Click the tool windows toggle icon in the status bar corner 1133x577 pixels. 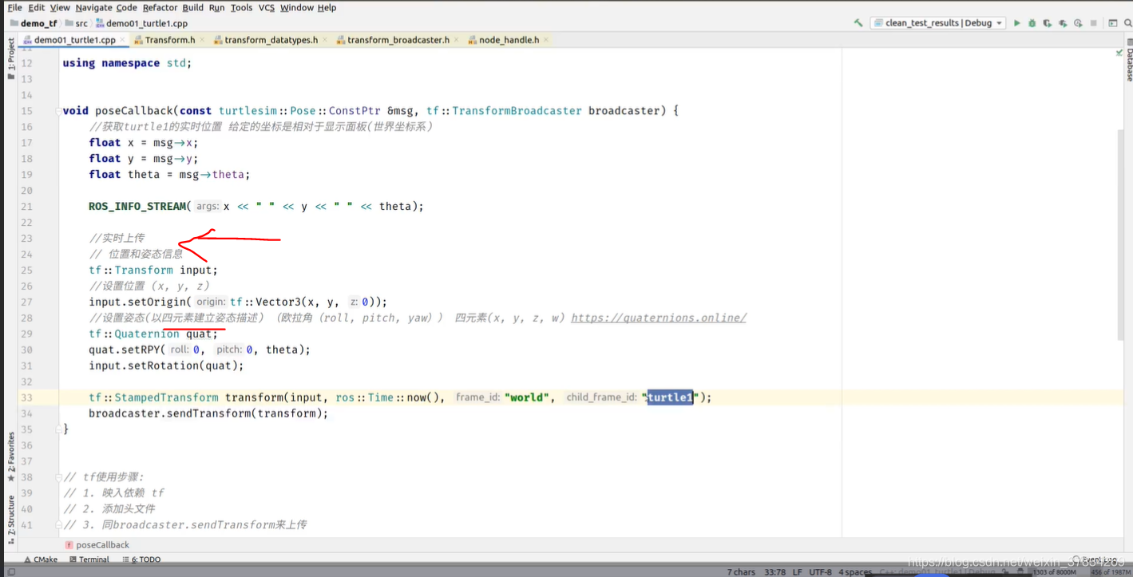point(10,571)
